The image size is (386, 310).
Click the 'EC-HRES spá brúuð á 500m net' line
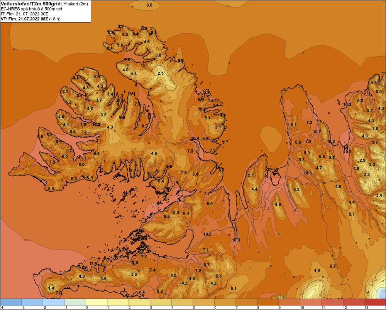pos(32,9)
